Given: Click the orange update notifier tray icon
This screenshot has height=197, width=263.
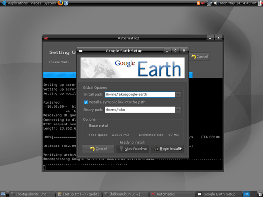Looking at the screenshot, I should 198,3.
